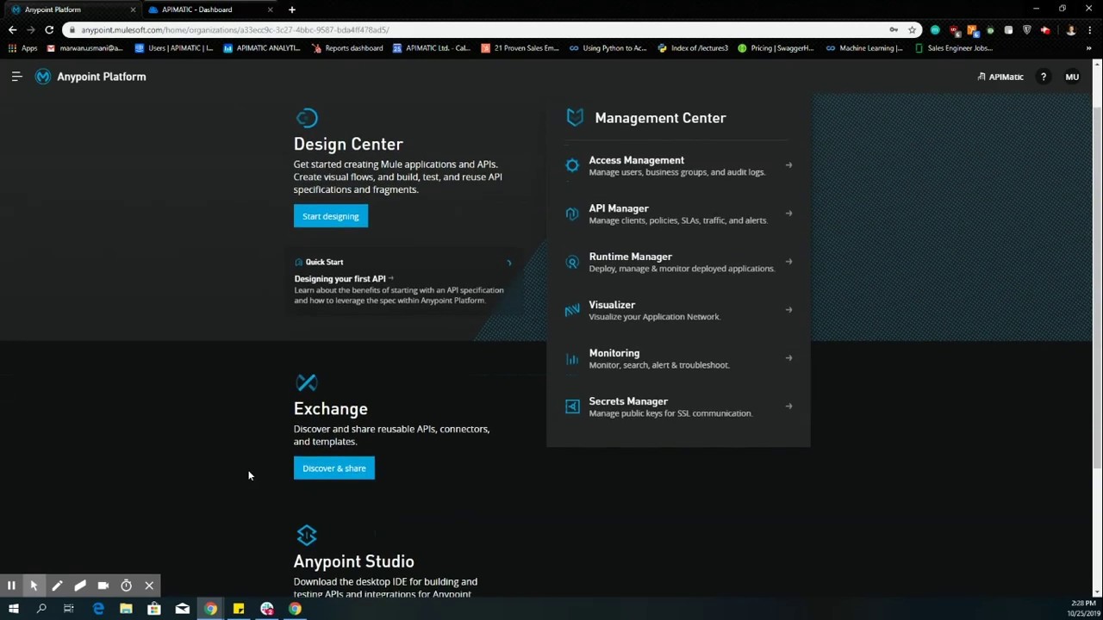The image size is (1103, 620).
Task: Open the Using Python to Ac... bookmark
Action: click(x=608, y=48)
